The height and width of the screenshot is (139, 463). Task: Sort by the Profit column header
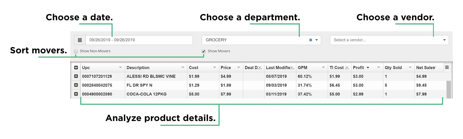[x=358, y=68]
